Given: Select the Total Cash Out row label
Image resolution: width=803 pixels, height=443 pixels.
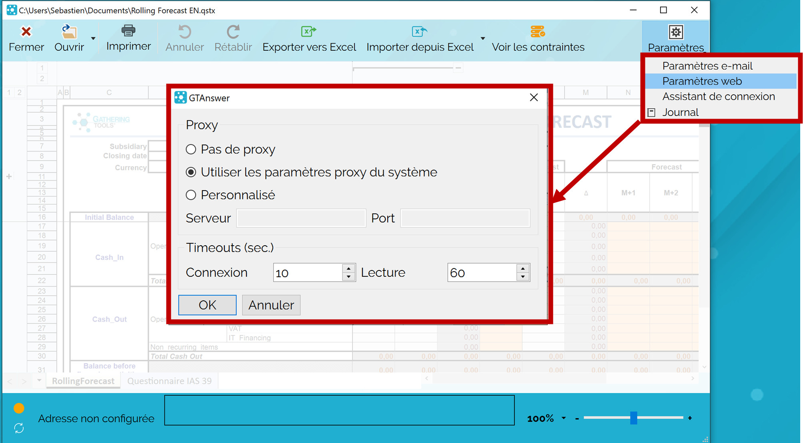Looking at the screenshot, I should [176, 356].
